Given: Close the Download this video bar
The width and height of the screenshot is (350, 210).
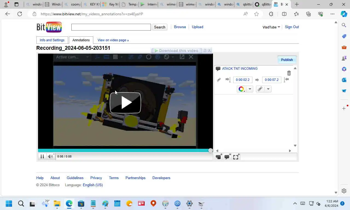Looking at the screenshot, I should point(209,50).
